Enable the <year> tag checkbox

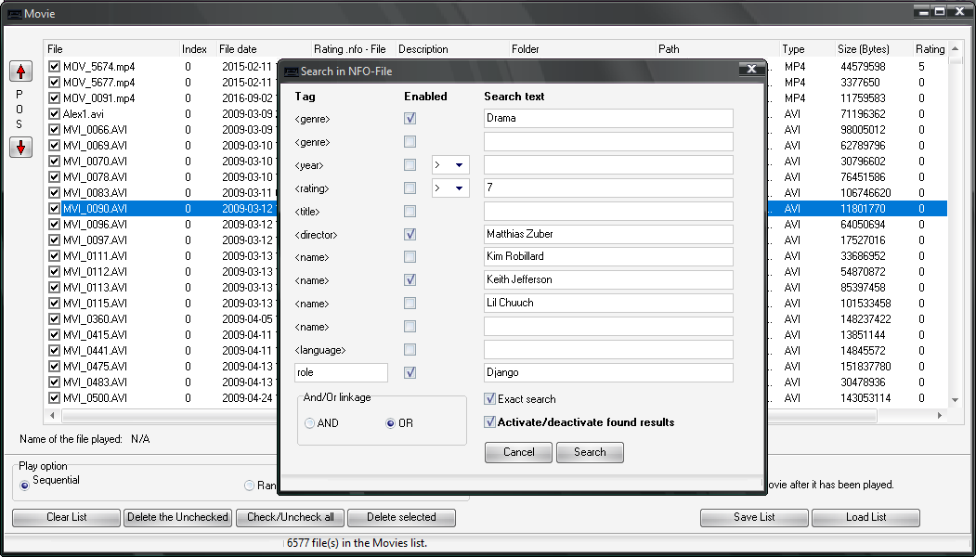410,165
